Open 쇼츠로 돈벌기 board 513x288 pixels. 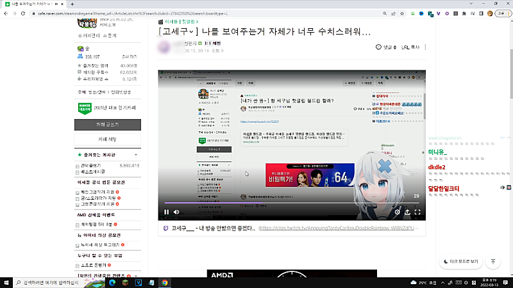click(94, 265)
